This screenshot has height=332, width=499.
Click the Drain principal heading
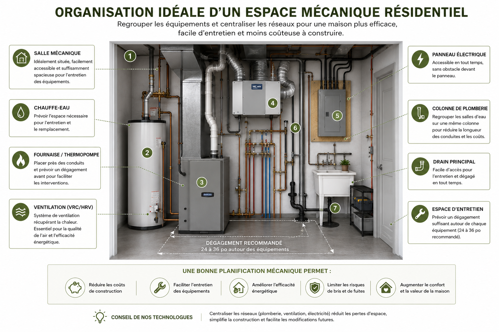tap(454, 162)
